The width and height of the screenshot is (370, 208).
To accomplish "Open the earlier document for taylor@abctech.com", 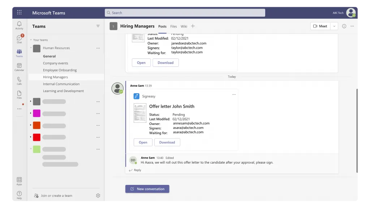I will [141, 63].
